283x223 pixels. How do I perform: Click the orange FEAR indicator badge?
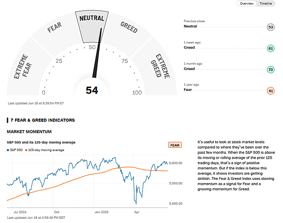coord(175,145)
